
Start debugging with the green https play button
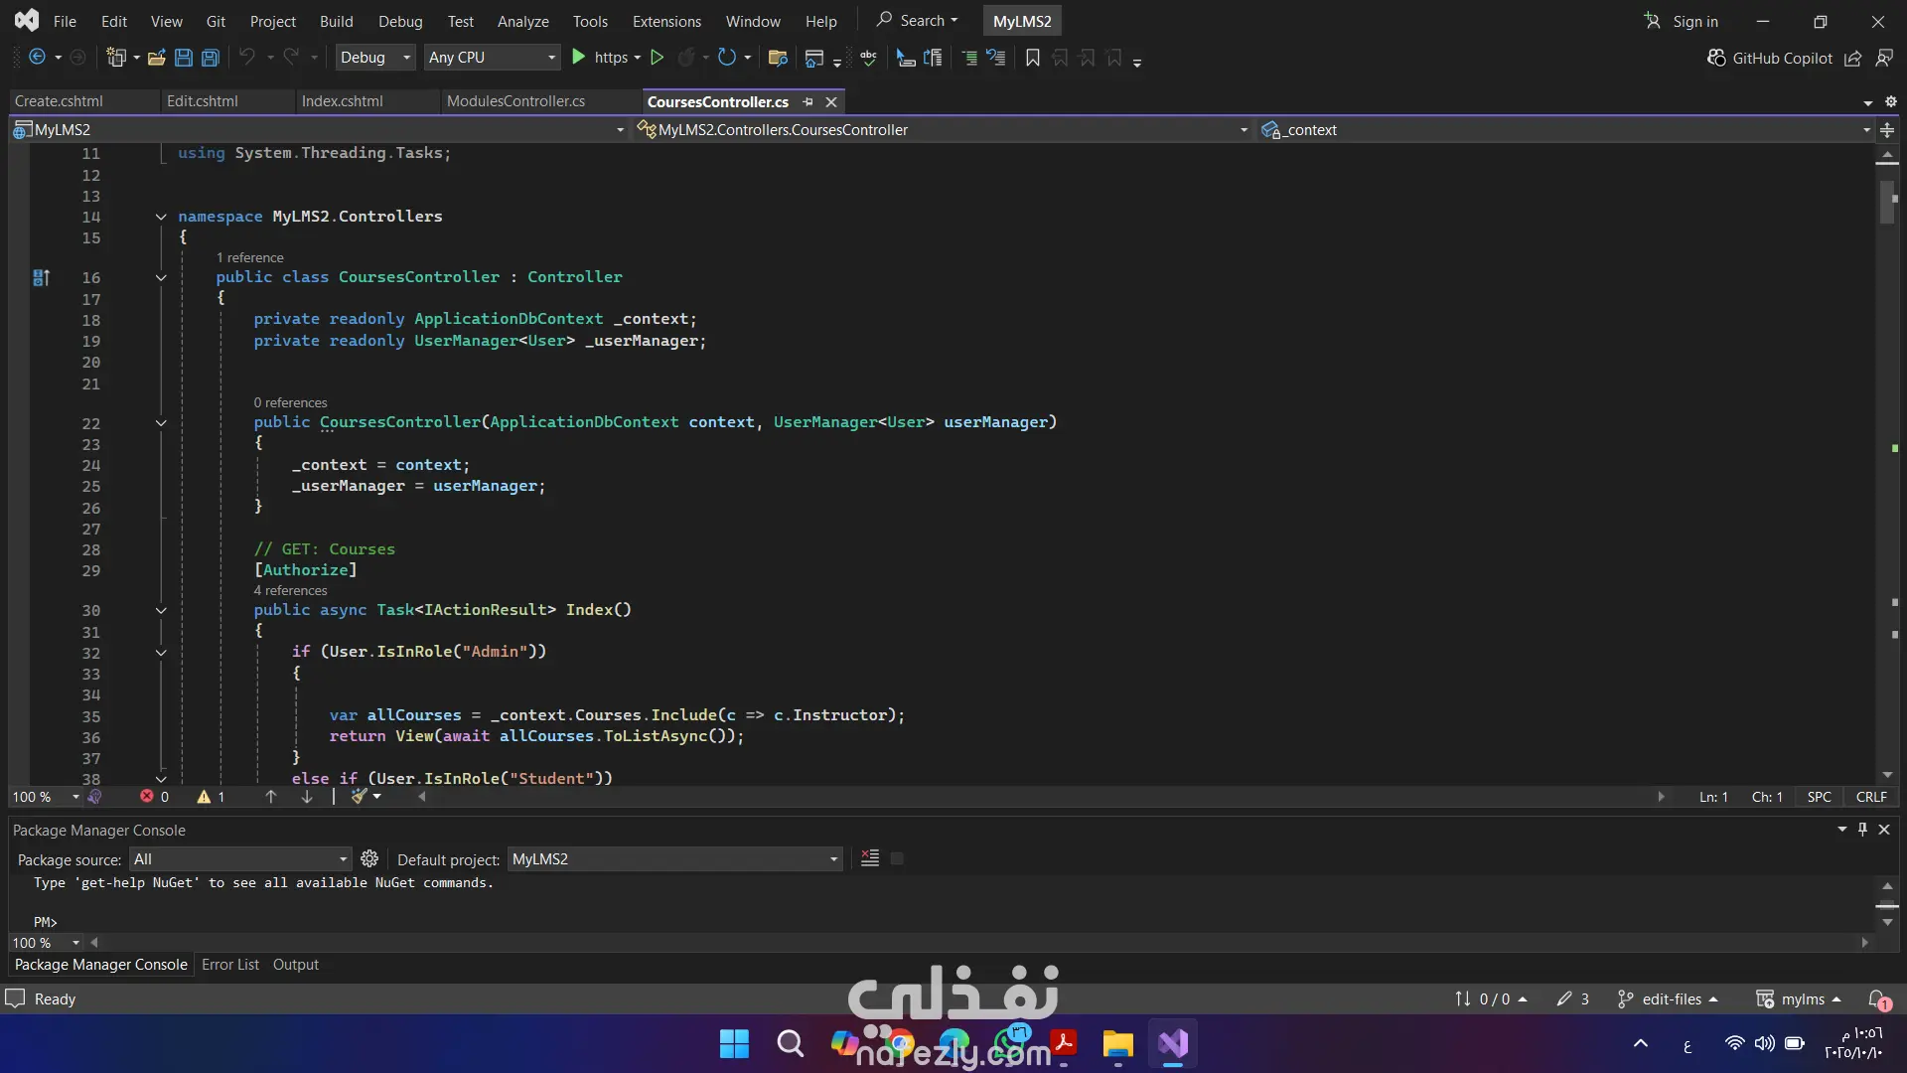coord(579,58)
